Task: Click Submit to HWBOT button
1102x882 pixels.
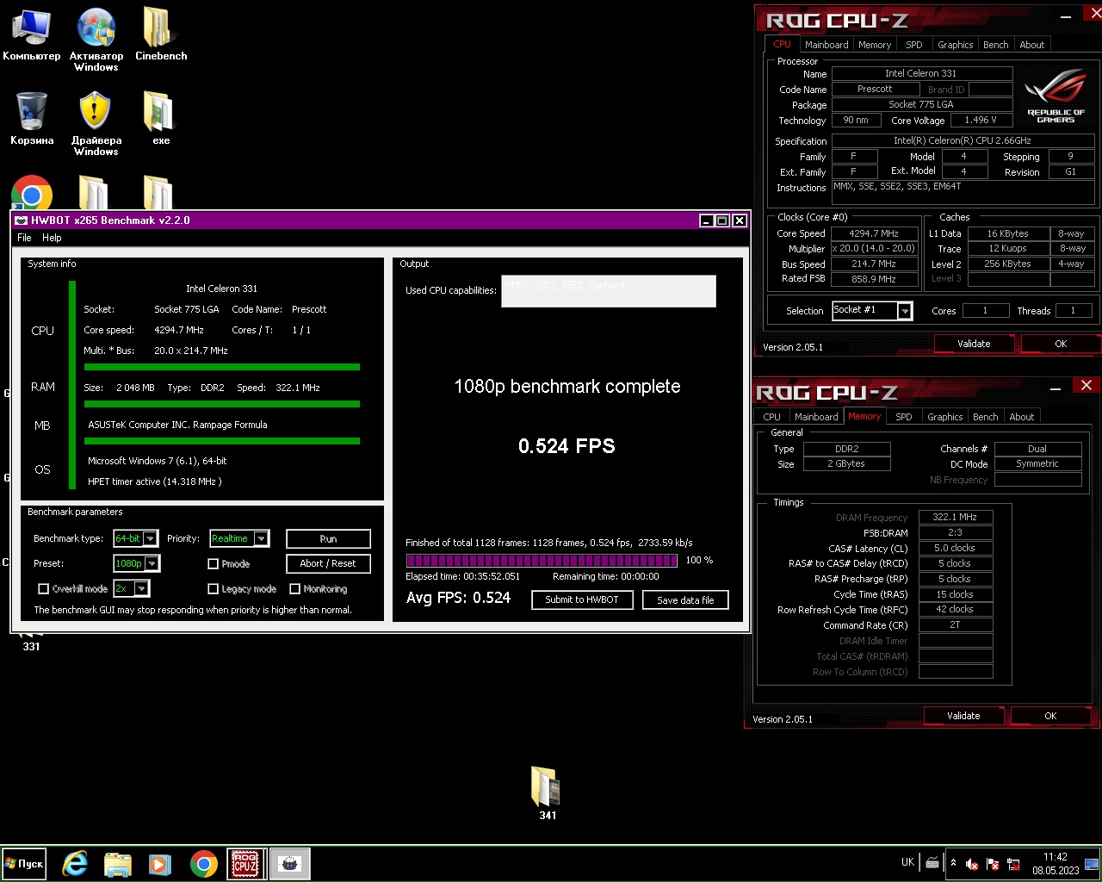Action: [582, 599]
